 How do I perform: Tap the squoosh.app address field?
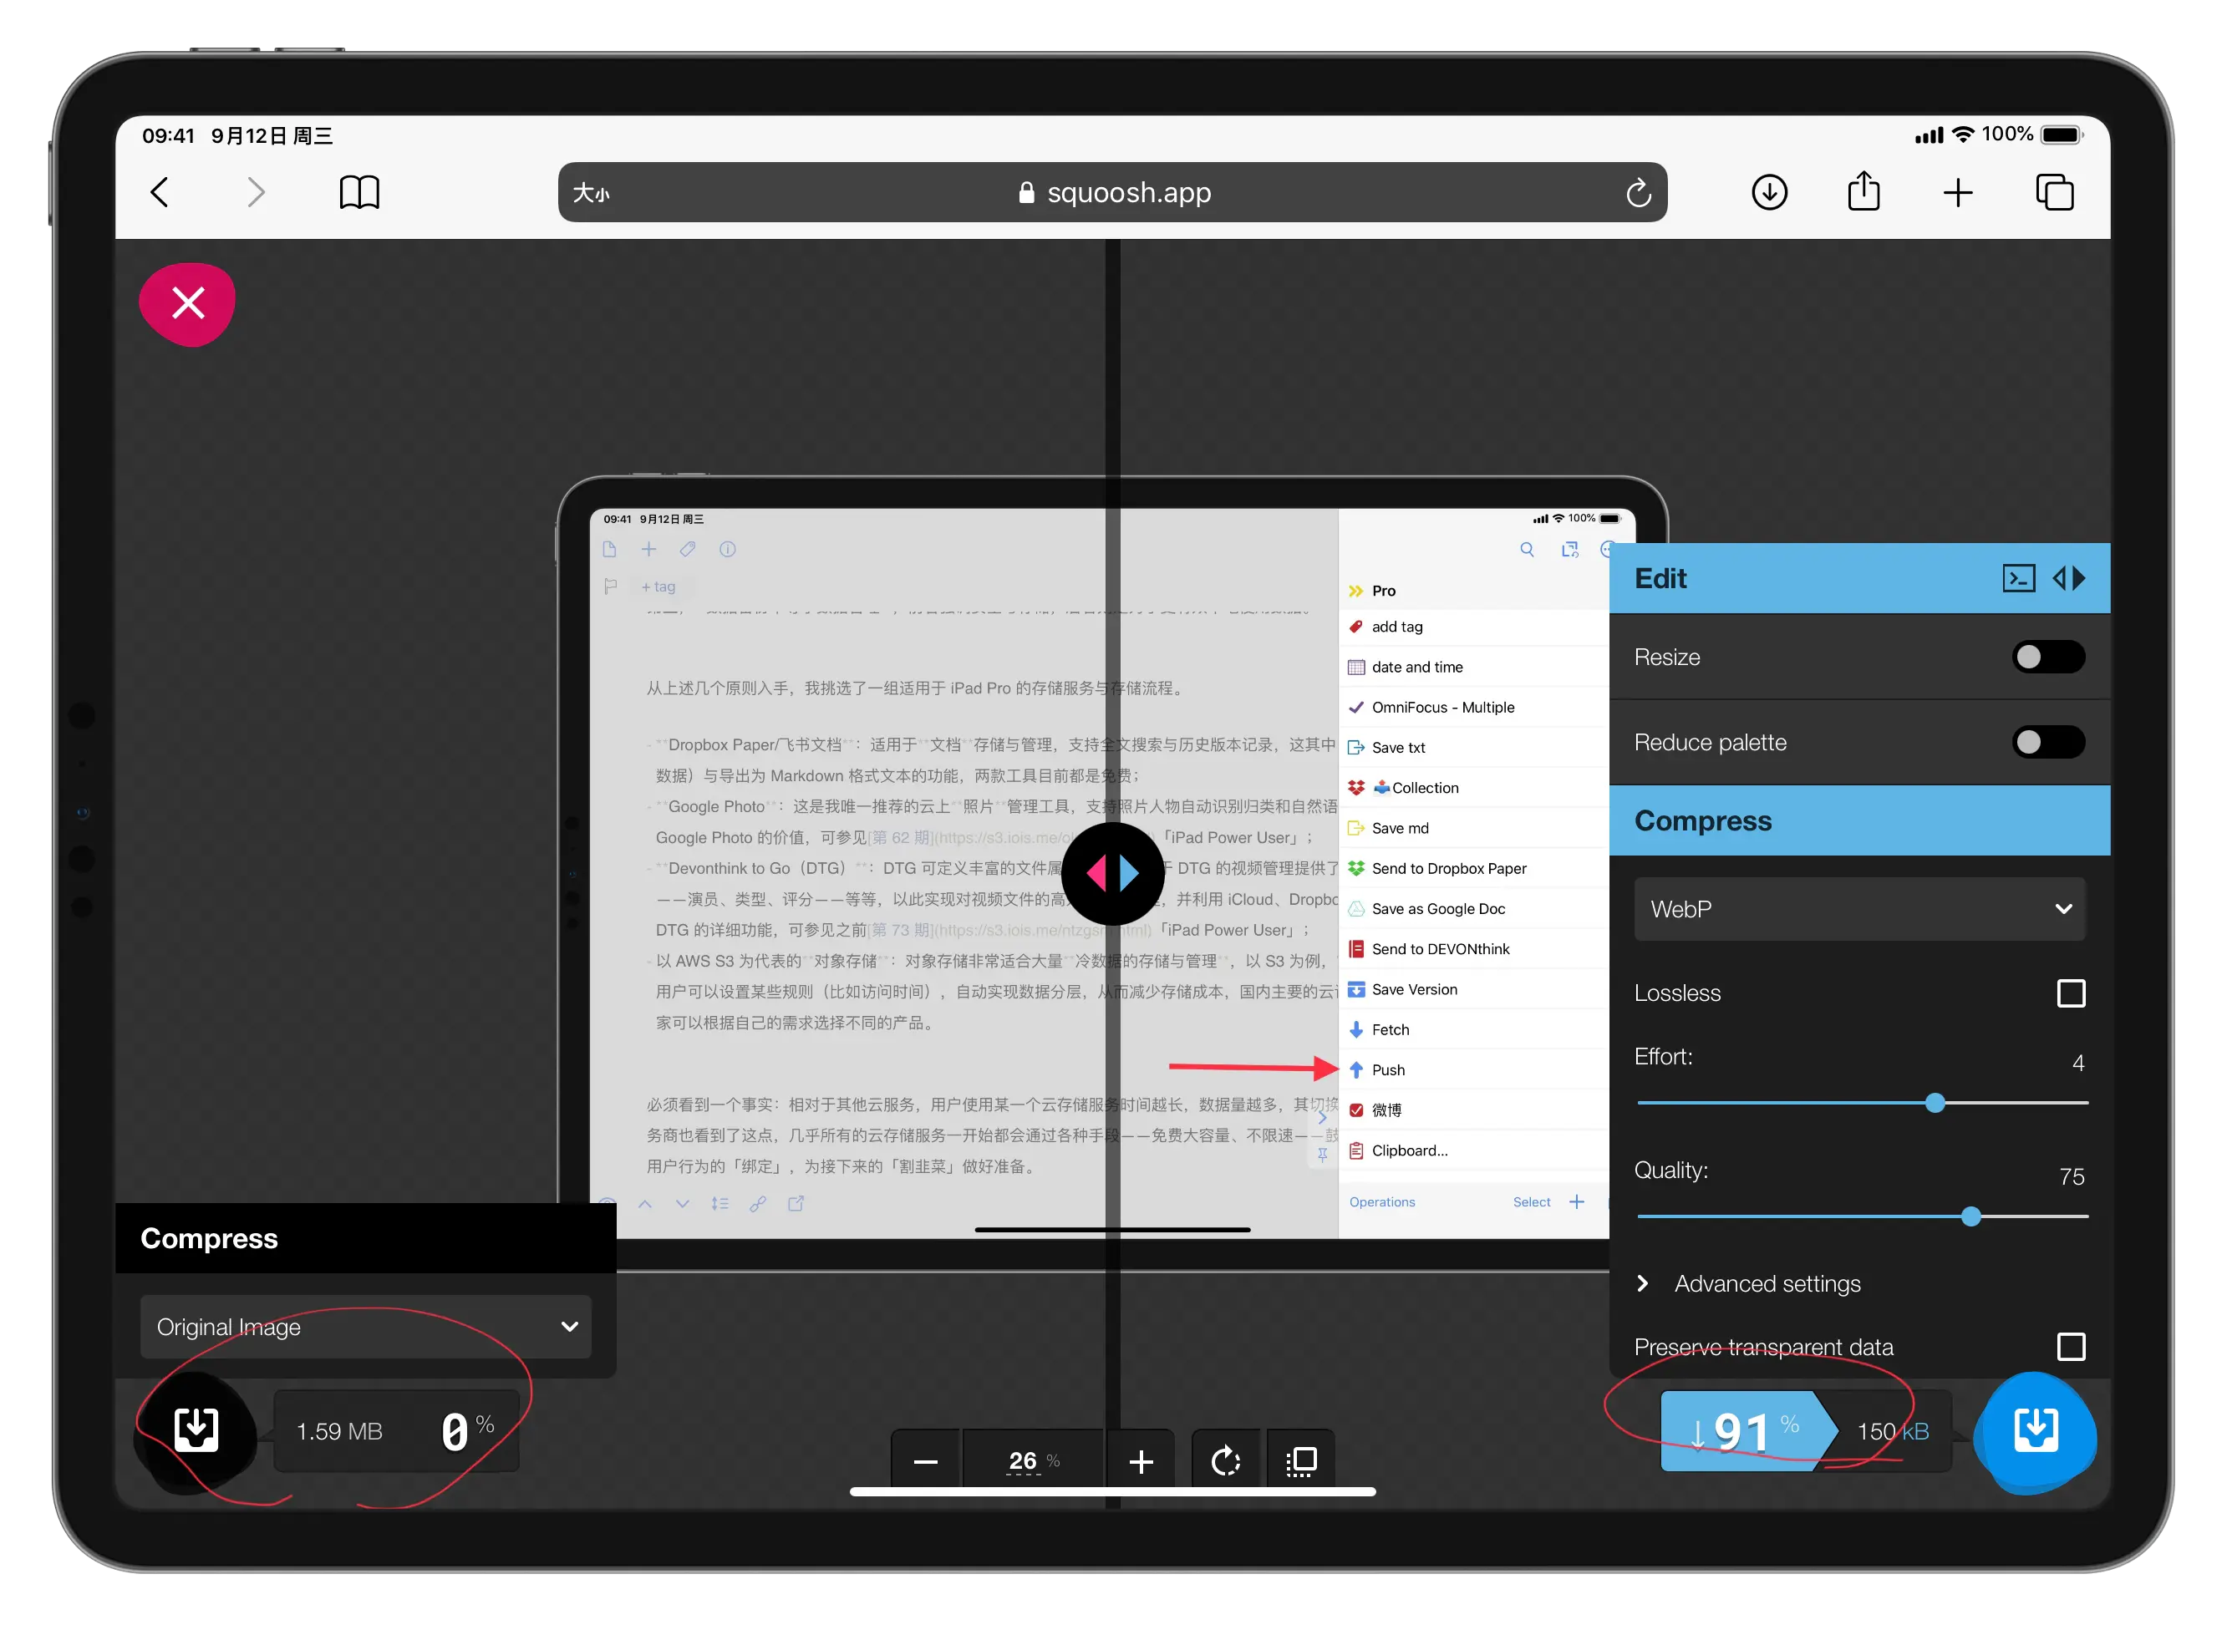click(x=1112, y=193)
